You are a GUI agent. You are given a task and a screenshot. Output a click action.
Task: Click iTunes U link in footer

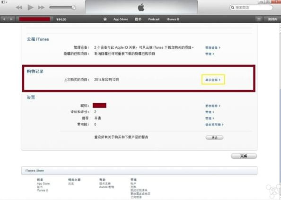pos(42,191)
